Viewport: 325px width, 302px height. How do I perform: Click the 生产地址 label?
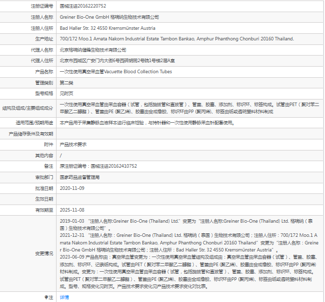tap(44, 39)
